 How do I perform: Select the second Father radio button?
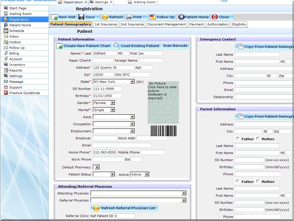(x=238, y=181)
